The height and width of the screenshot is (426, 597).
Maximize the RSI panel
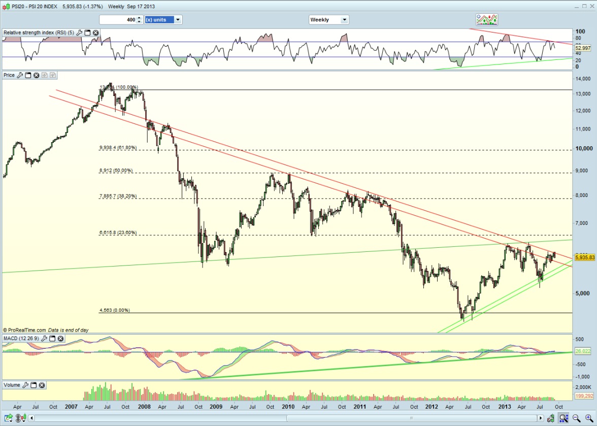[87, 32]
